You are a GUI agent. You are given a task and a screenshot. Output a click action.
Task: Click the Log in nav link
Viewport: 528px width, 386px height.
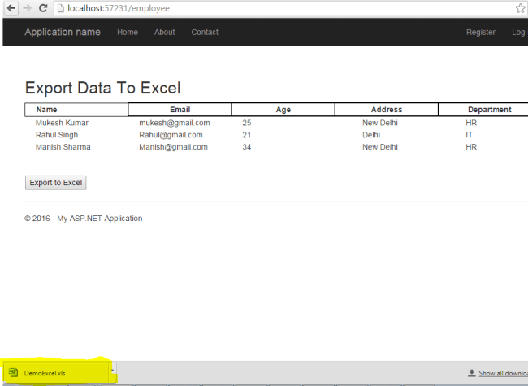[x=518, y=32]
